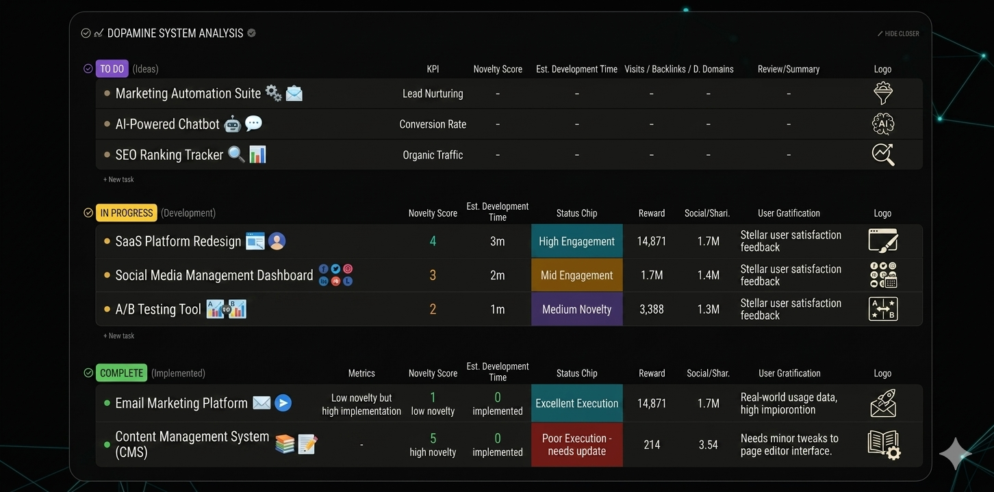Click Reward column header in In Progress
Viewport: 994px width, 492px height.
click(651, 213)
